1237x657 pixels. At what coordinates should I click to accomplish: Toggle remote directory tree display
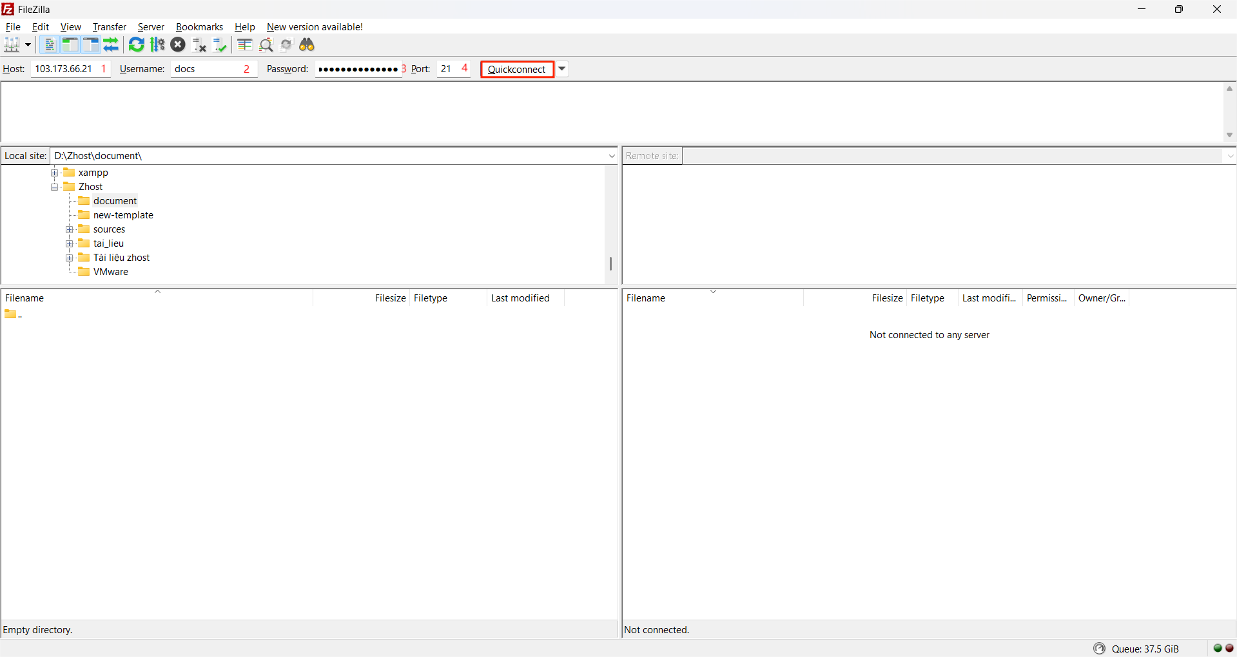point(90,44)
